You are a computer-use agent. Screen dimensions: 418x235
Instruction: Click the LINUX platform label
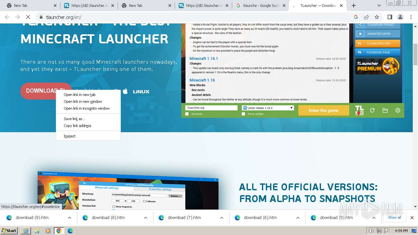click(141, 92)
